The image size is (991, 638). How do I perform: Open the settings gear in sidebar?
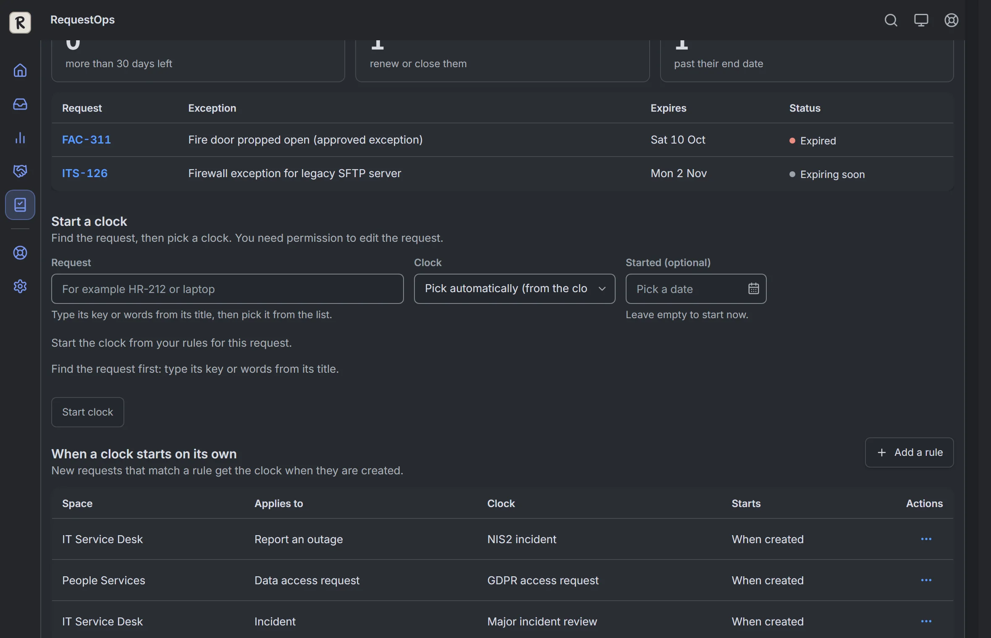20,286
